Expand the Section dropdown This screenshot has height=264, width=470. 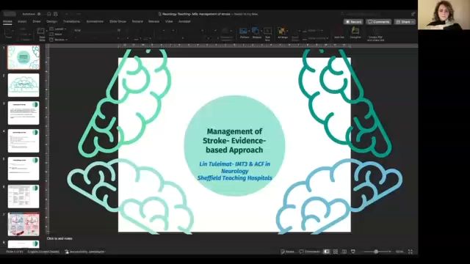click(x=59, y=40)
